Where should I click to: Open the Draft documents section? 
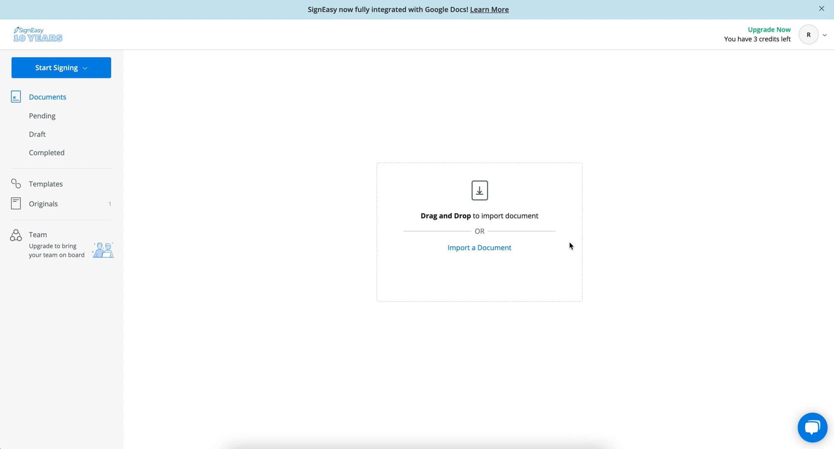[37, 134]
